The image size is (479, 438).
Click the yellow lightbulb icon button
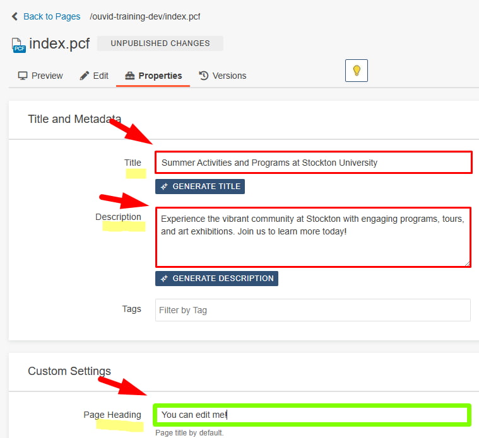click(x=357, y=70)
